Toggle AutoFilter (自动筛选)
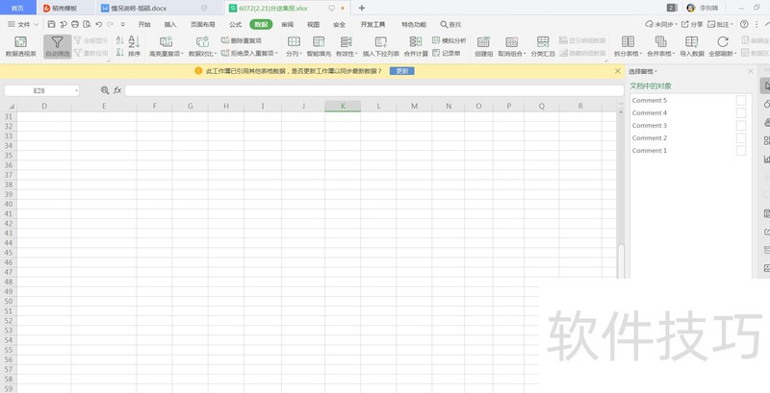 pyautogui.click(x=58, y=47)
